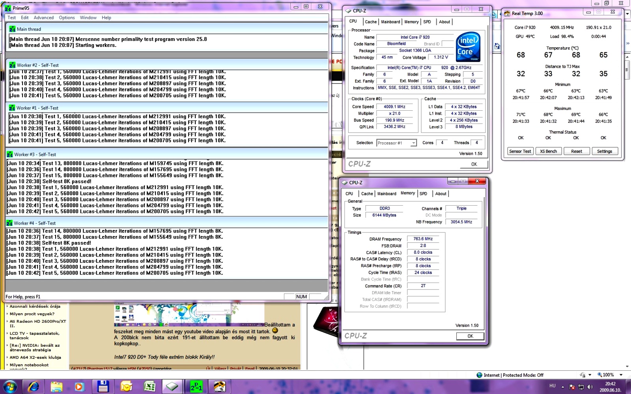
Task: Open taskbar clock showing 20:42
Action: point(610,387)
